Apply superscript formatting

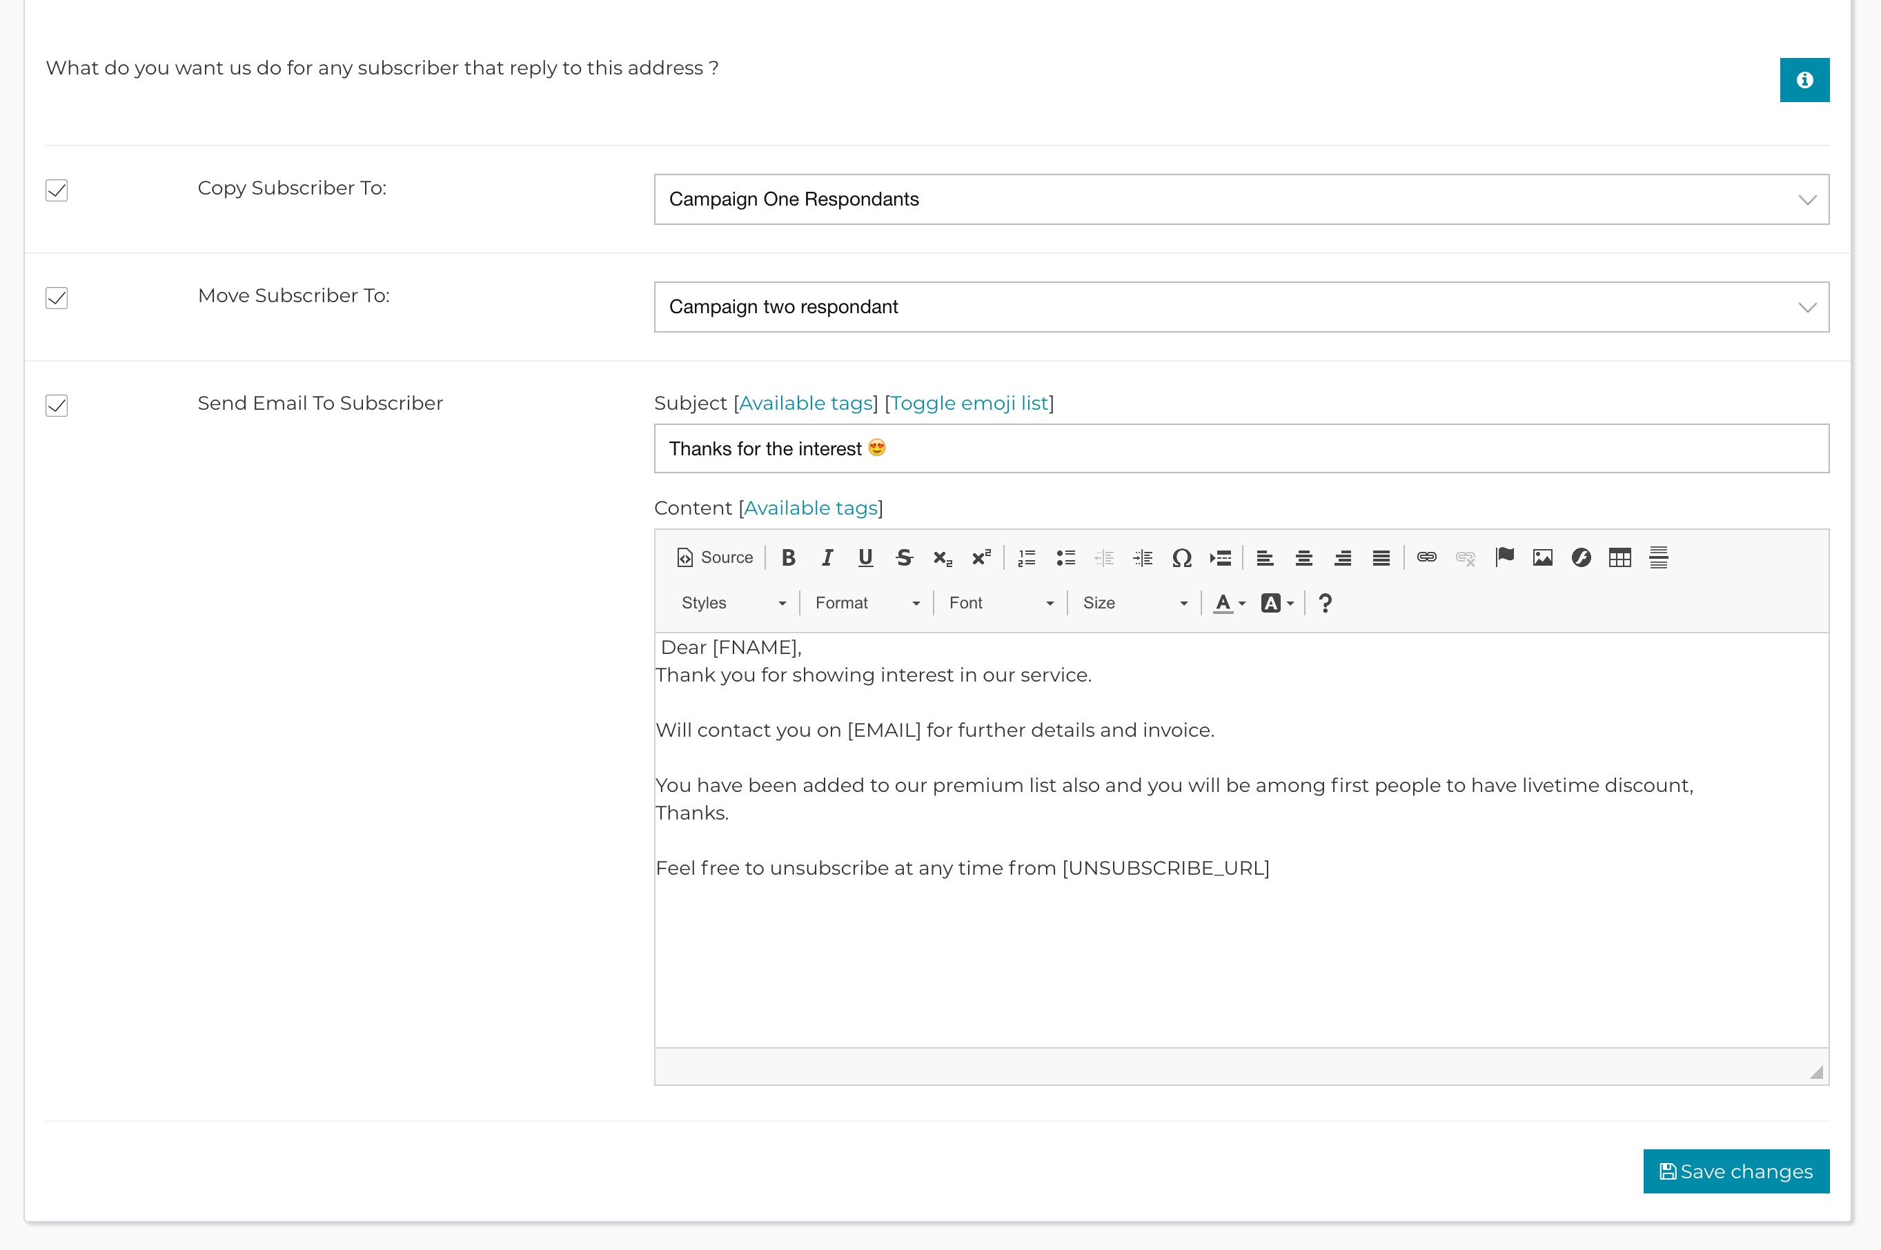pos(981,557)
